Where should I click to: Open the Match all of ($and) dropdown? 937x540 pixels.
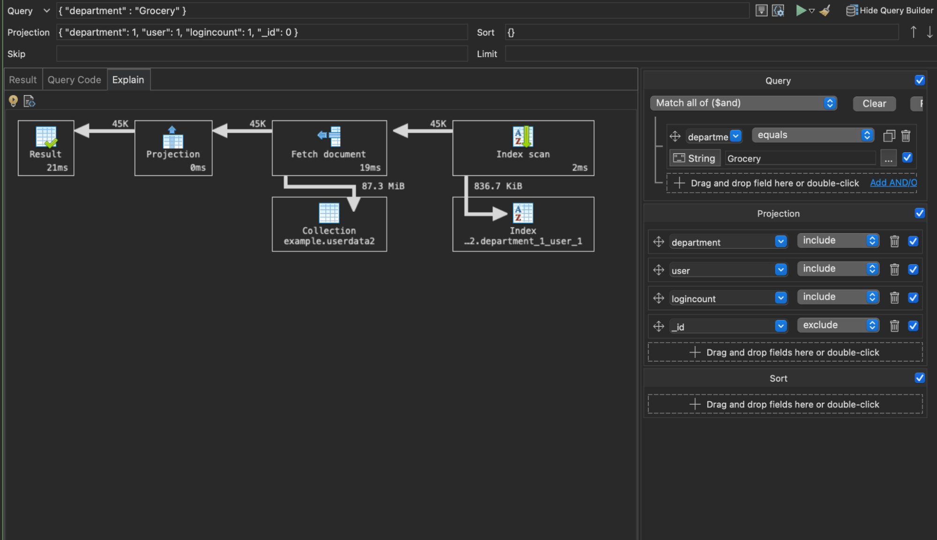coord(830,103)
